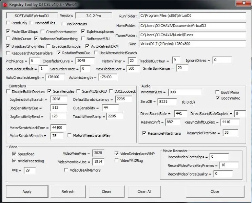Click the CrossfaderCurve value field
Screen dimensions: 252x203
(x=85, y=61)
